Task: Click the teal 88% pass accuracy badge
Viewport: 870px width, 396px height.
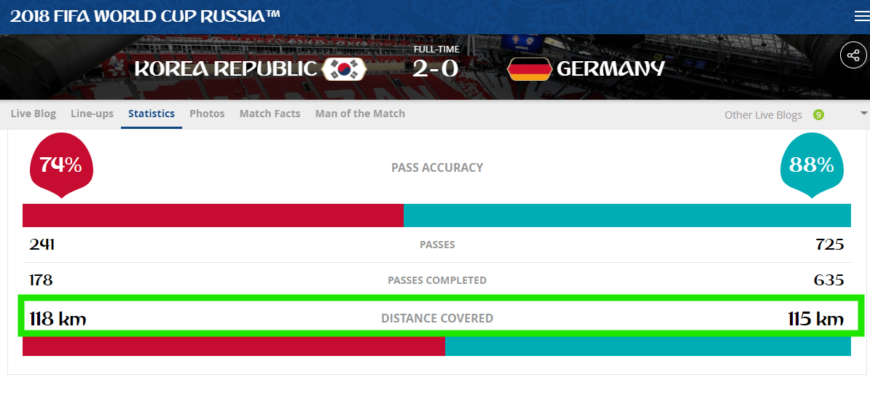Action: tap(812, 165)
